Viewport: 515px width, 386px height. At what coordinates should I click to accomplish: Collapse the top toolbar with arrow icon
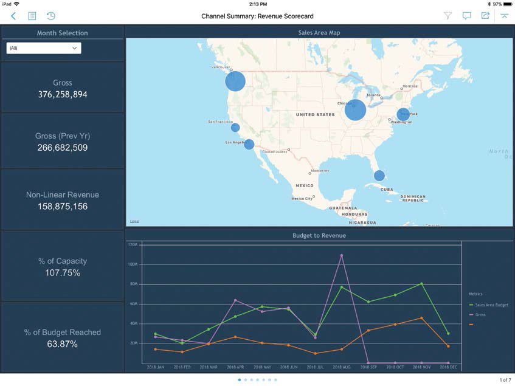pyautogui.click(x=504, y=16)
